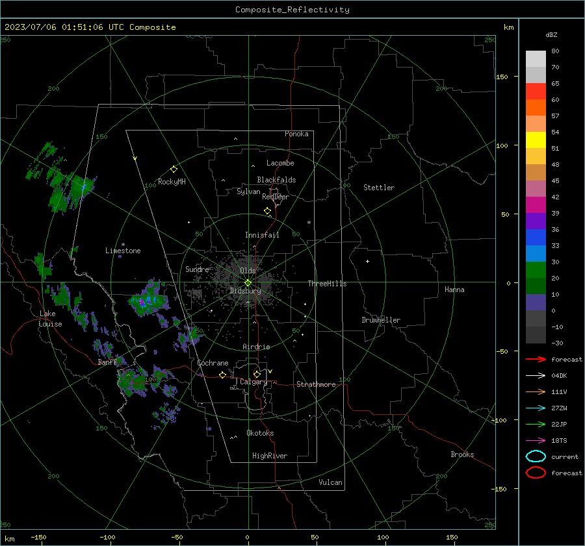Screen dimensions: 585x546
Task: Click the purple 39–36 dBZ color swatch
Action: 536,221
